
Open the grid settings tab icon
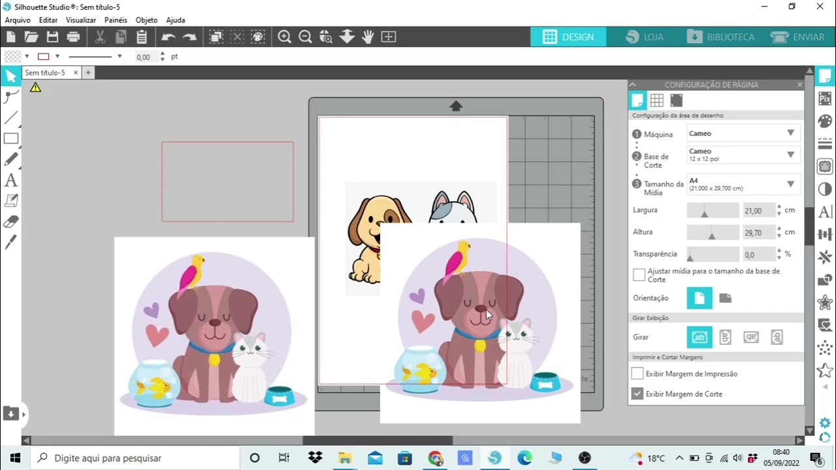click(657, 101)
